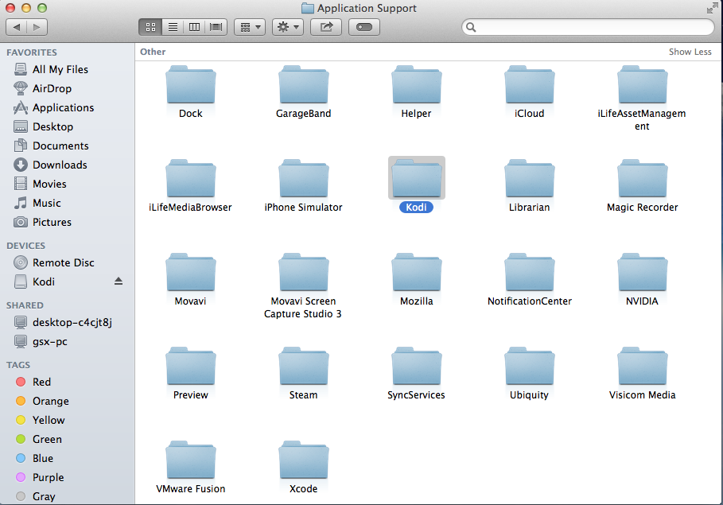Toggle the oval pill button in toolbar
This screenshot has height=505, width=723.
[x=363, y=26]
